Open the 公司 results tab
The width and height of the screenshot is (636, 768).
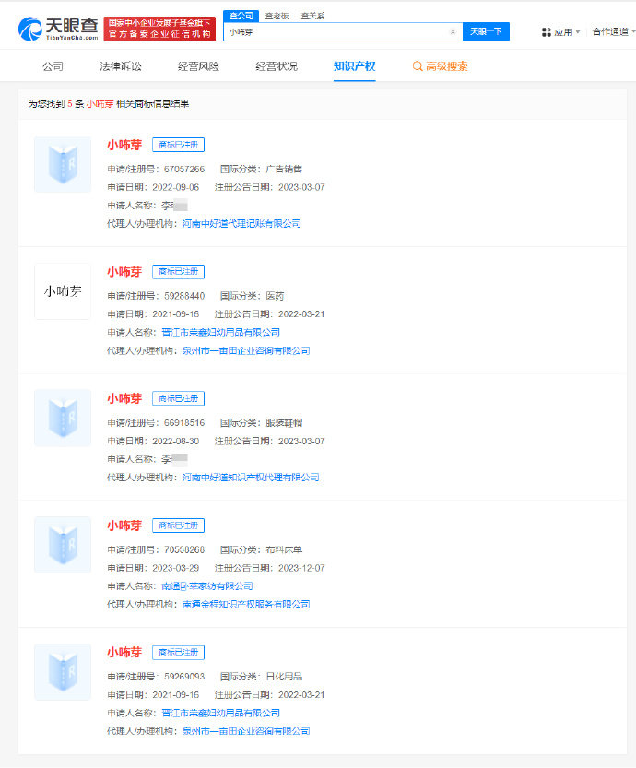(53, 66)
